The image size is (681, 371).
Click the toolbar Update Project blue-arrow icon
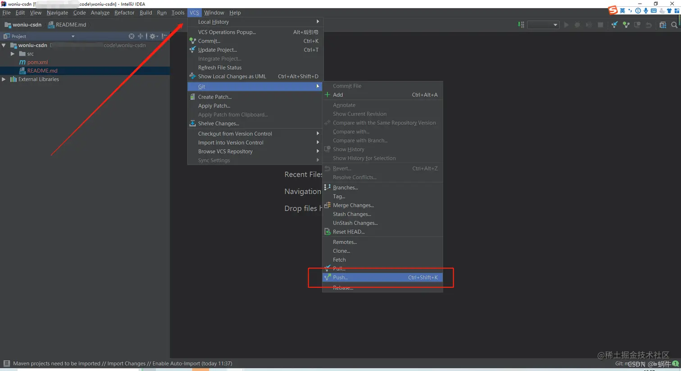(x=614, y=25)
